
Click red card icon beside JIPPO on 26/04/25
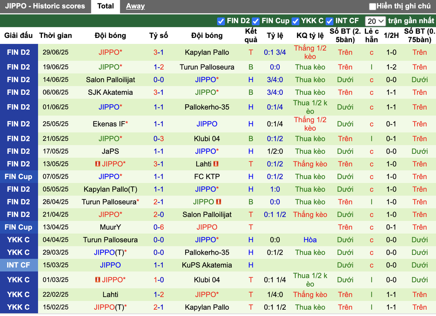[x=218, y=201]
